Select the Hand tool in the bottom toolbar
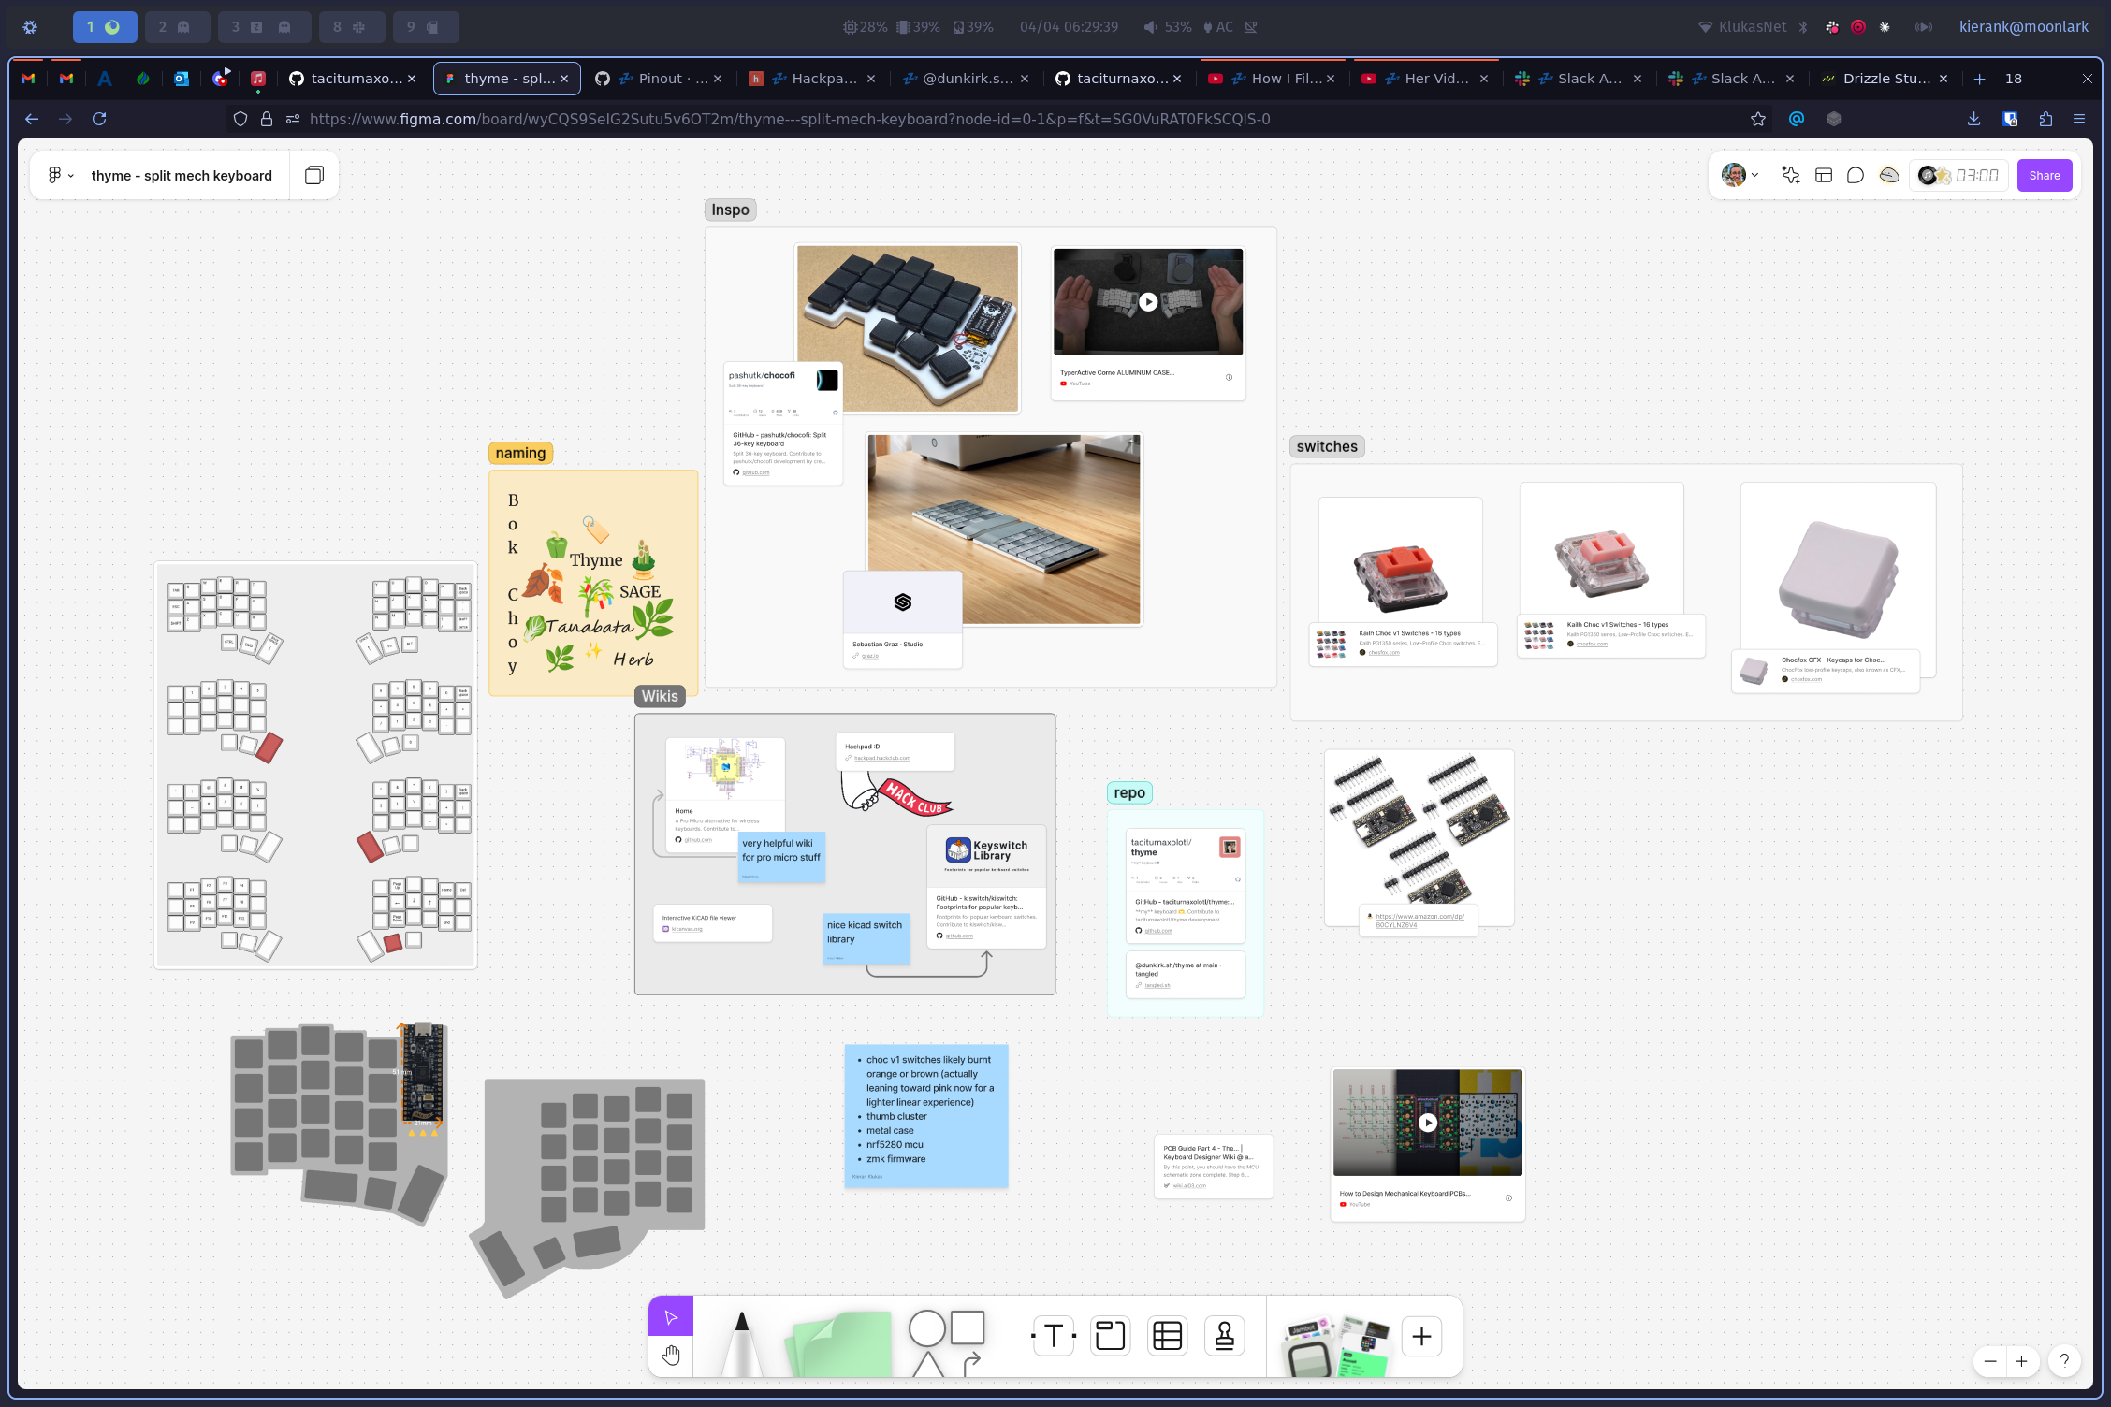 (x=670, y=1355)
